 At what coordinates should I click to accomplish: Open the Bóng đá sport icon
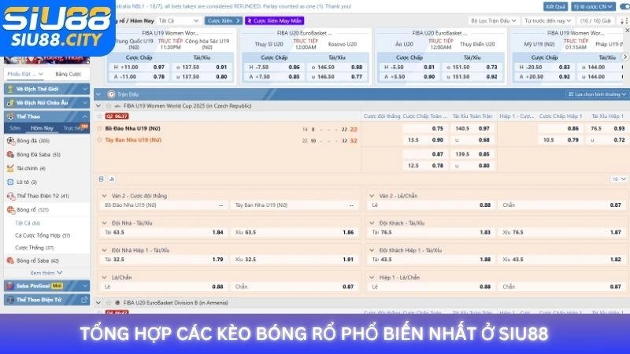(x=11, y=141)
